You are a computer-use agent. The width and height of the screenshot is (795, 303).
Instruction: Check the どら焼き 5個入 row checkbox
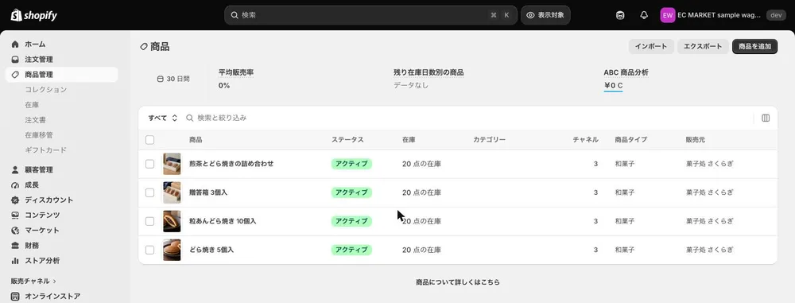click(149, 250)
